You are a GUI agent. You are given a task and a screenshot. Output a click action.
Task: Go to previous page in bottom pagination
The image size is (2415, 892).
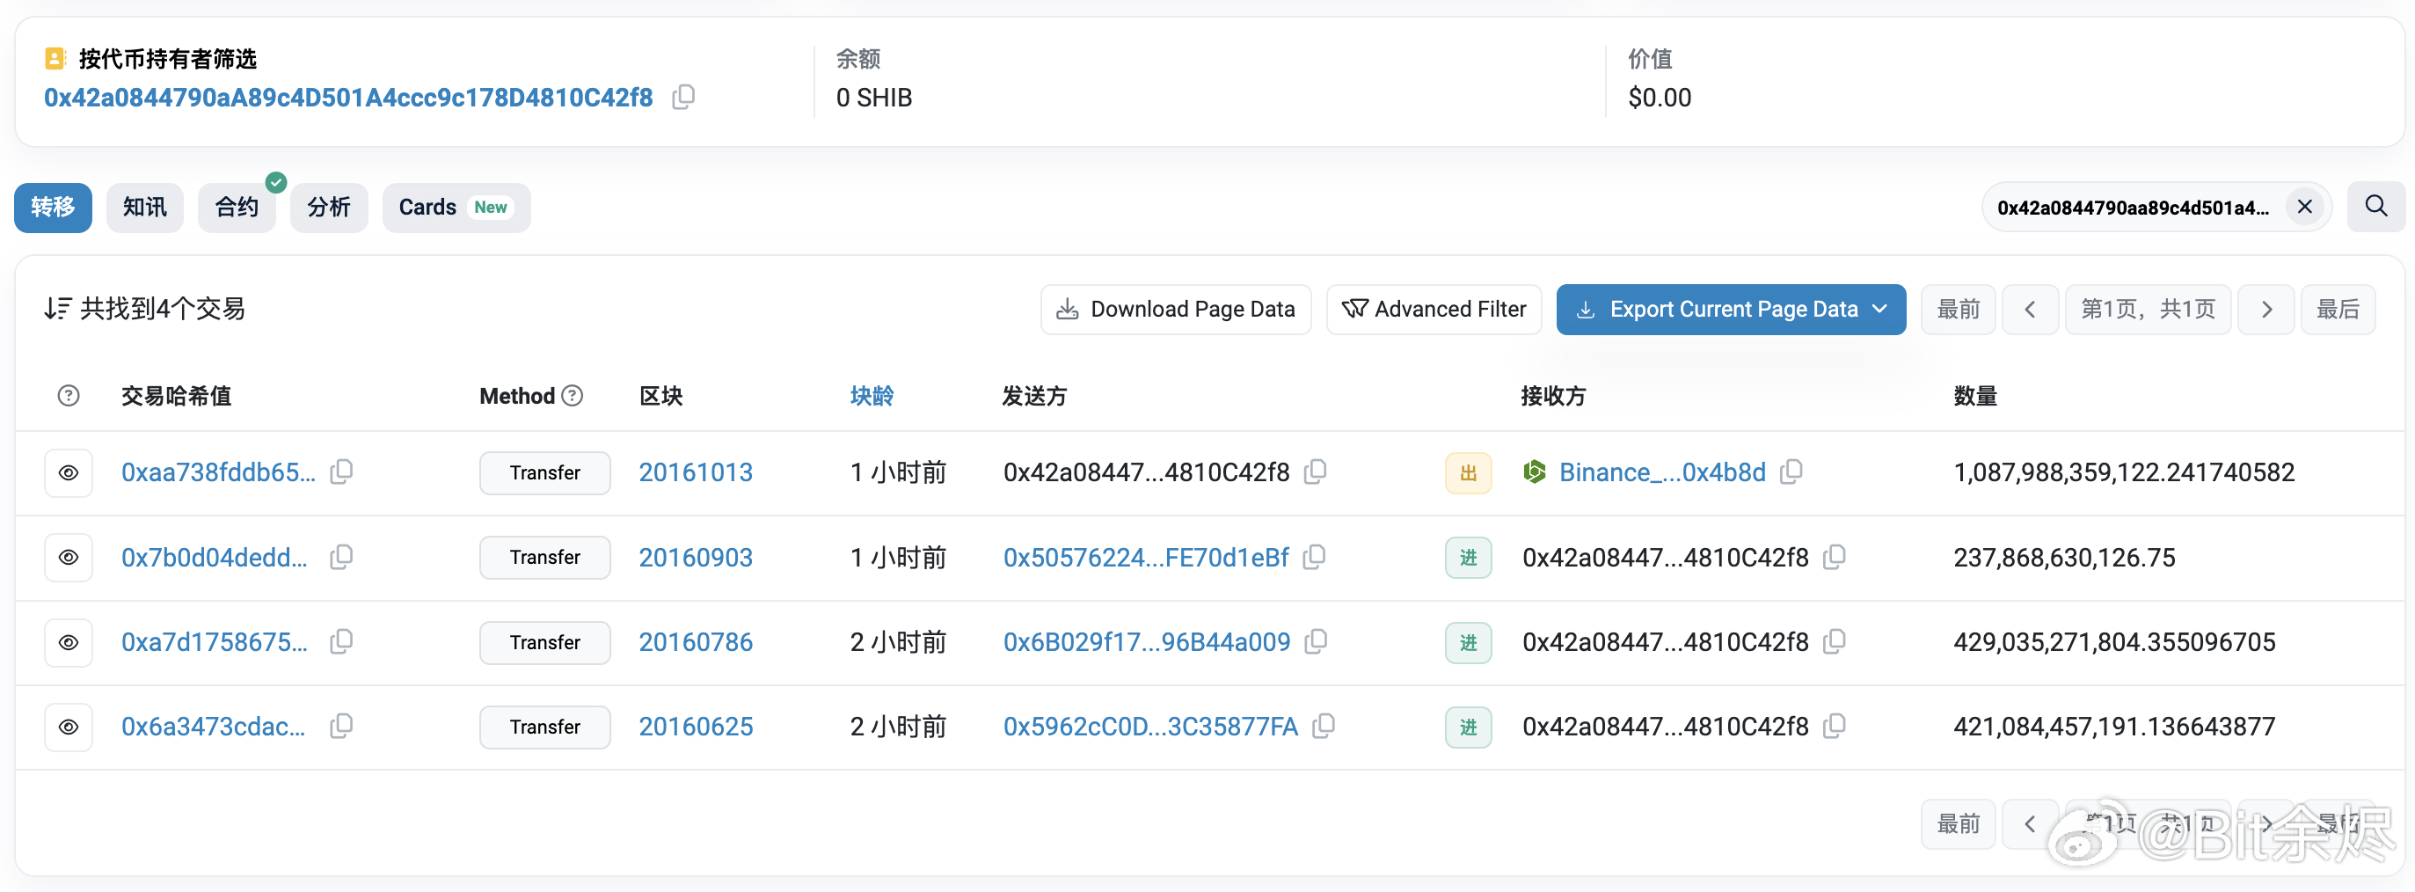pyautogui.click(x=2030, y=823)
